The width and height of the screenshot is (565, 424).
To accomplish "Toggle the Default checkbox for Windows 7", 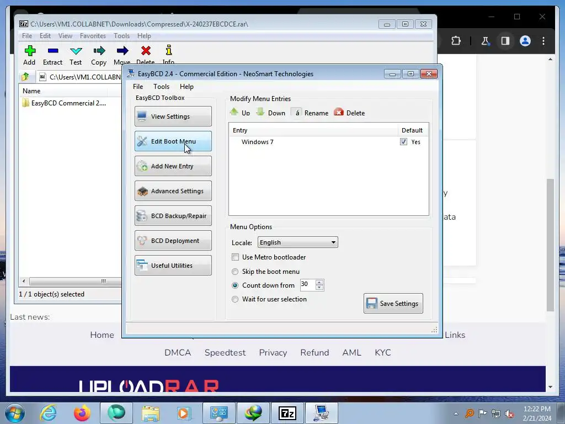I will pyautogui.click(x=403, y=142).
